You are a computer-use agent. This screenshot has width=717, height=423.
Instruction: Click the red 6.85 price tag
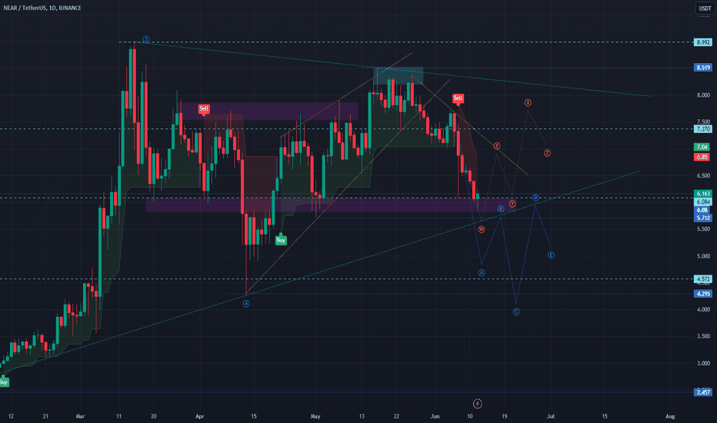[702, 157]
